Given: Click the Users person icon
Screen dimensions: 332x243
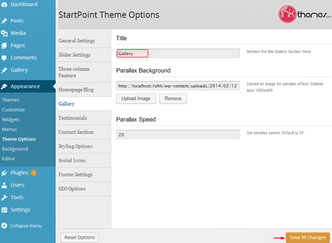Looking at the screenshot, I should pyautogui.click(x=4, y=185).
